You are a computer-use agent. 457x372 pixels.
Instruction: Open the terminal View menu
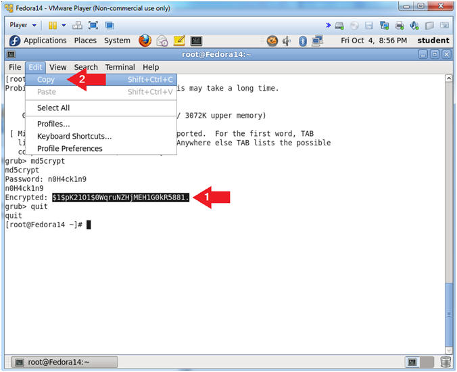(57, 68)
